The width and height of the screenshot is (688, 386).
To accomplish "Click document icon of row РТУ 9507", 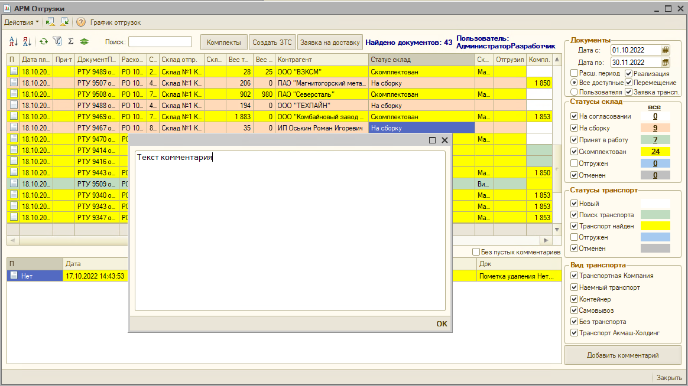I will click(14, 83).
